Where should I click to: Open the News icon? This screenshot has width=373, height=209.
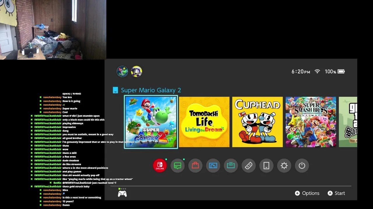[x=177, y=165]
